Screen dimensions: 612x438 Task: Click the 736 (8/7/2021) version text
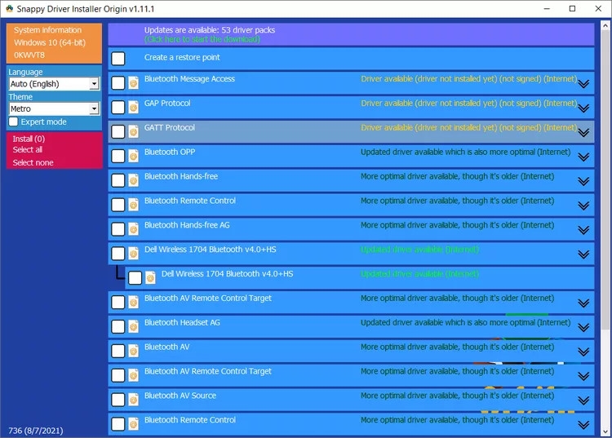pyautogui.click(x=36, y=431)
